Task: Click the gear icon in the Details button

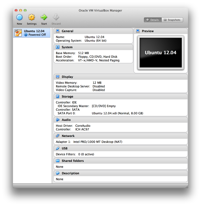Action: coord(147,20)
